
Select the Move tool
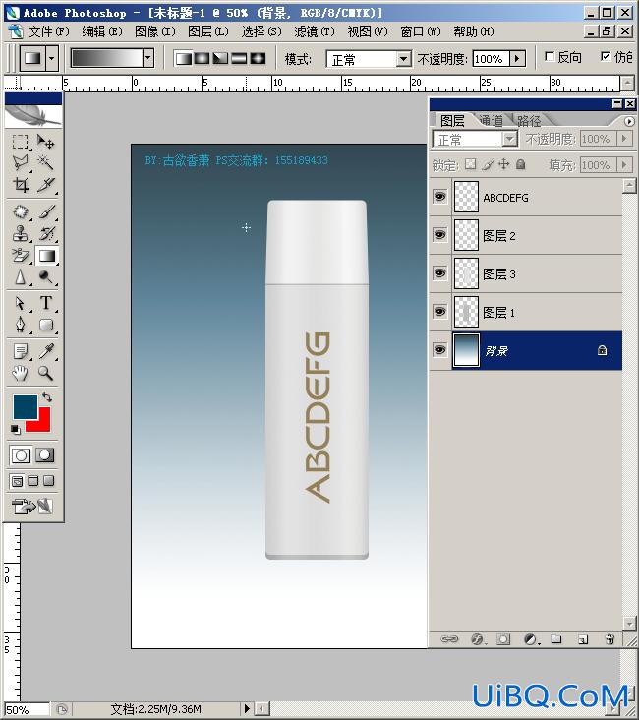click(x=45, y=142)
